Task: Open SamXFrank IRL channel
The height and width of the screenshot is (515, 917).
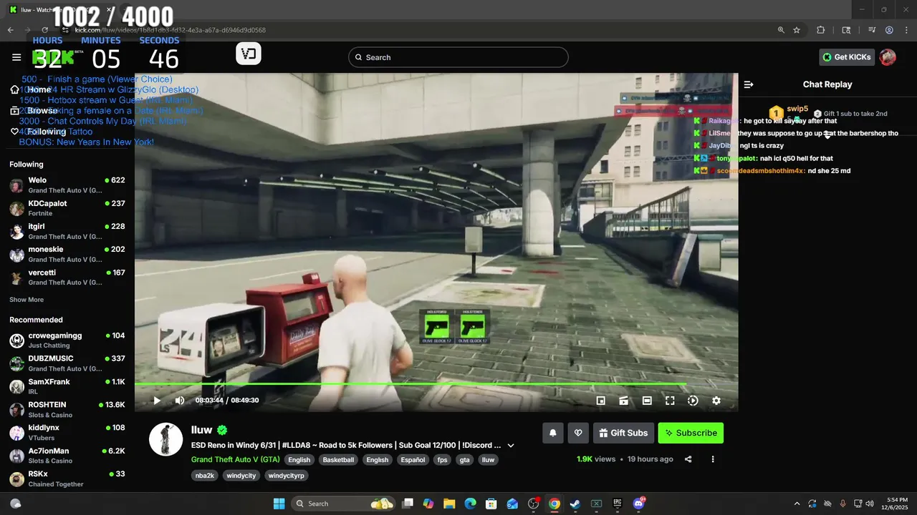Action: coord(67,387)
